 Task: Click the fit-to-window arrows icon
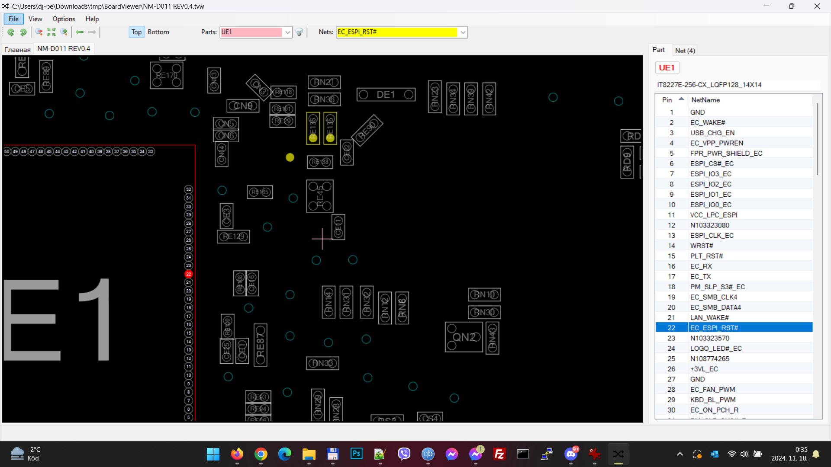pos(52,32)
